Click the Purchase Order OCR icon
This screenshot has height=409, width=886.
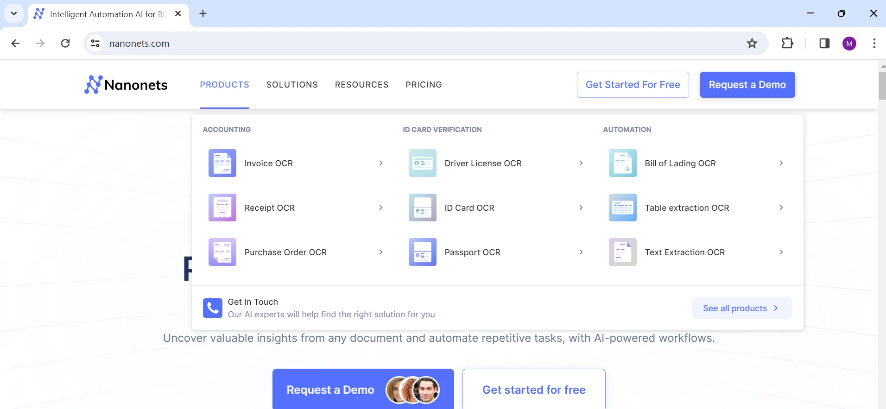pyautogui.click(x=222, y=252)
